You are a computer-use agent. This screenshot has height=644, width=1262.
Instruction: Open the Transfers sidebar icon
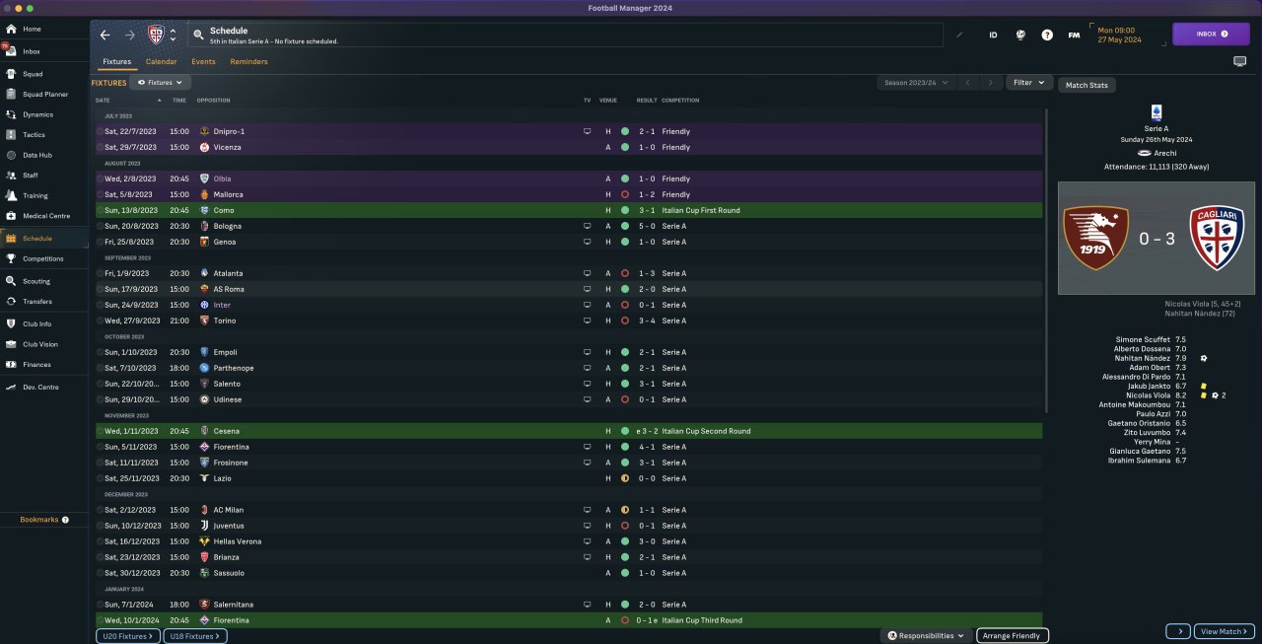12,302
